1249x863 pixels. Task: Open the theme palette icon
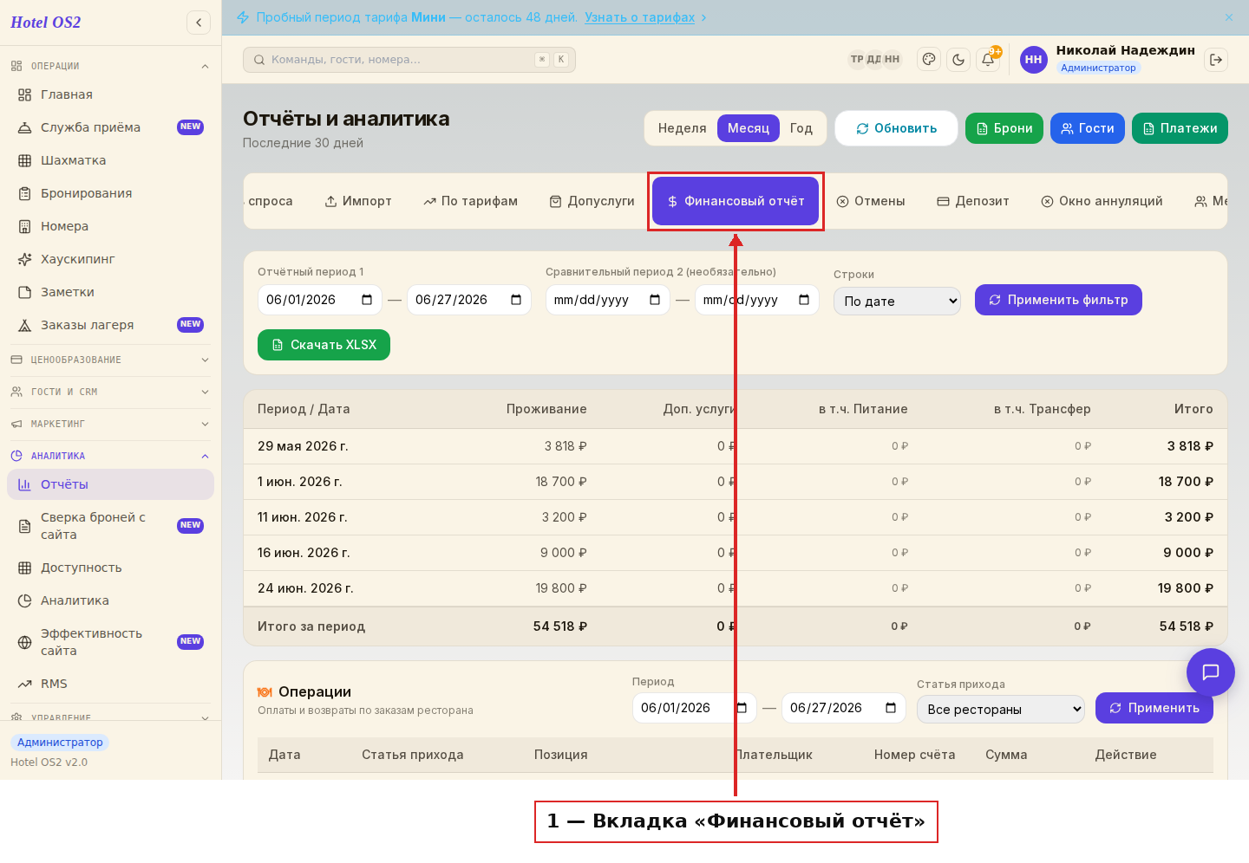click(929, 60)
